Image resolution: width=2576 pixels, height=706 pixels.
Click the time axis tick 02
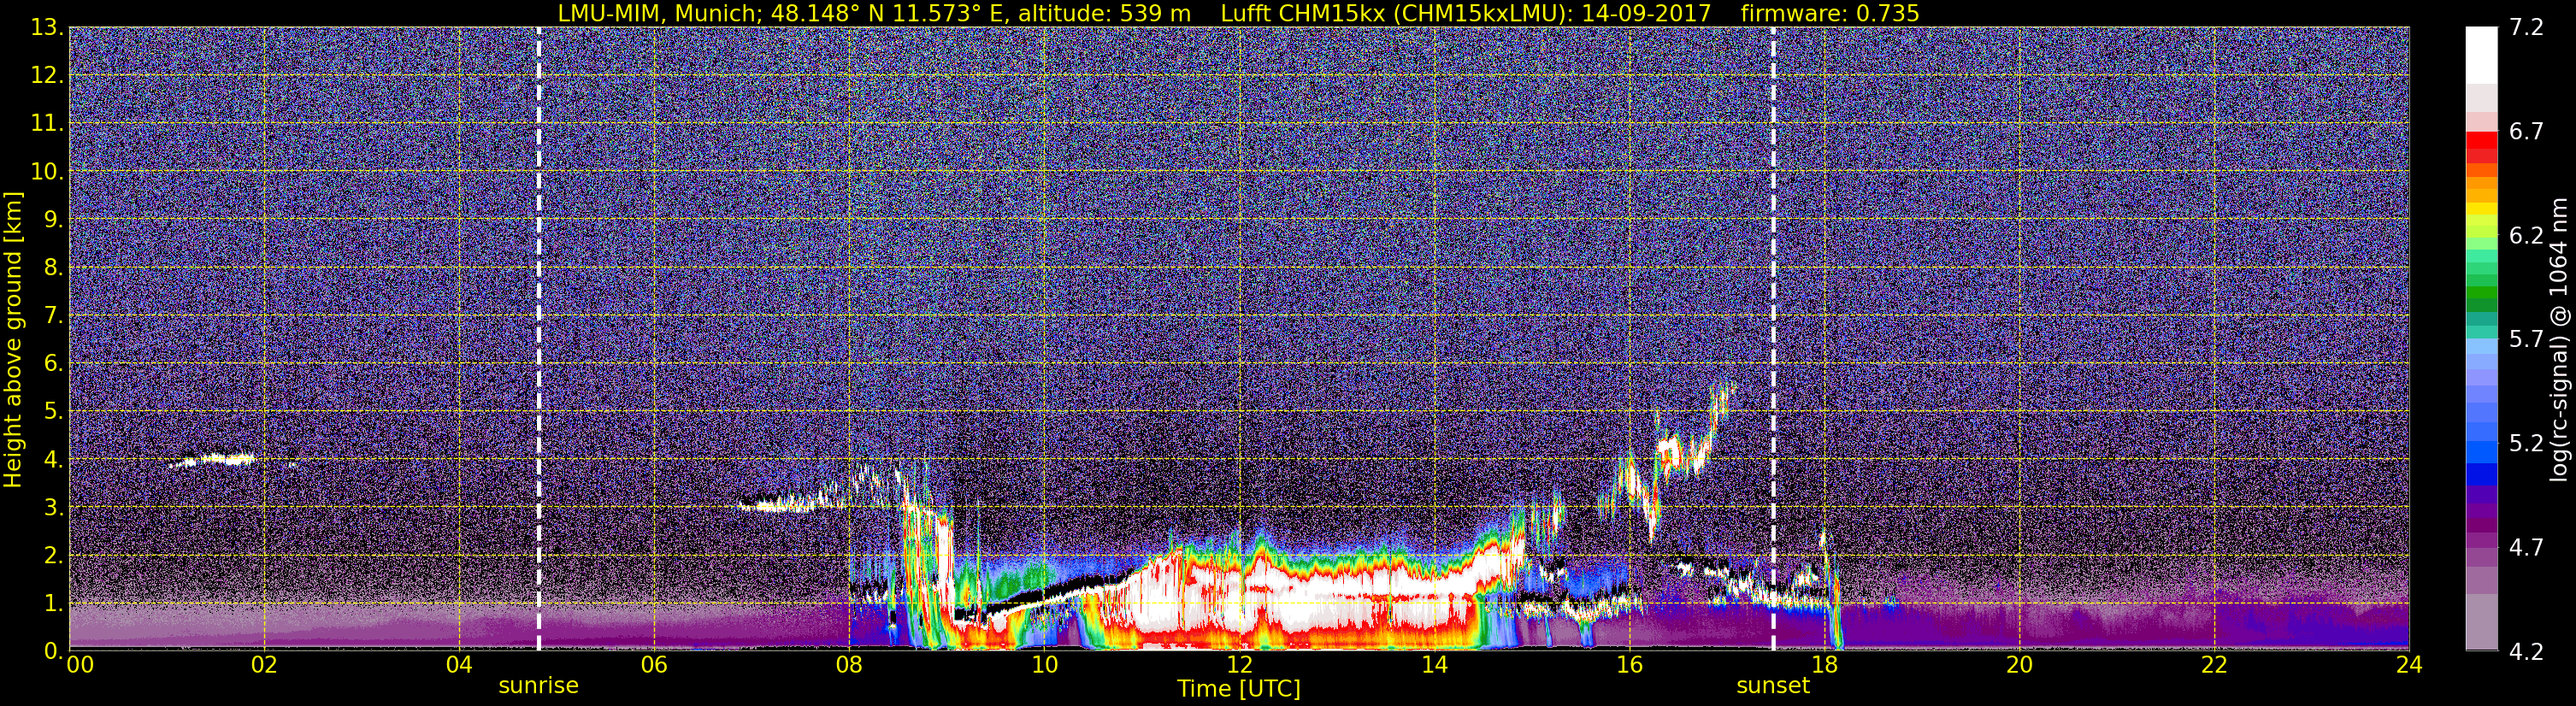tap(264, 666)
